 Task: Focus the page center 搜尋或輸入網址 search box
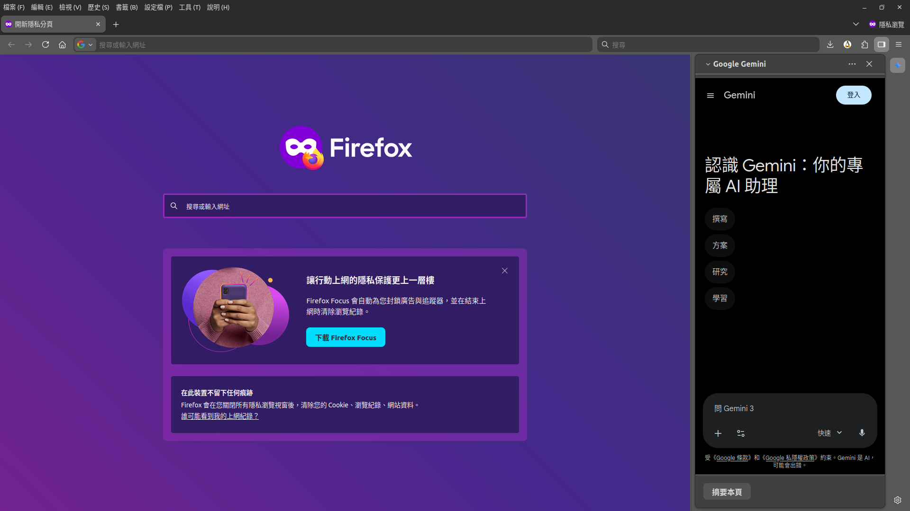point(345,206)
